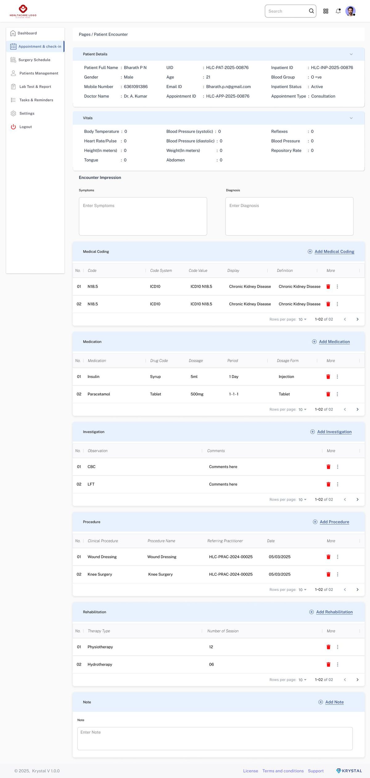Viewport: 370px width, 778px height.
Task: Click Add Procedure link
Action: [x=331, y=522]
